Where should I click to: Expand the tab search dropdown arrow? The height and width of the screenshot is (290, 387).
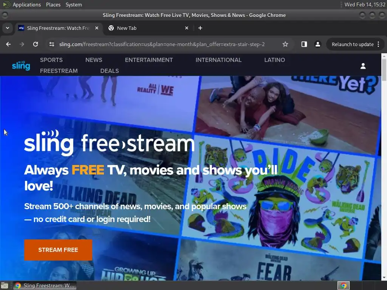(8, 28)
